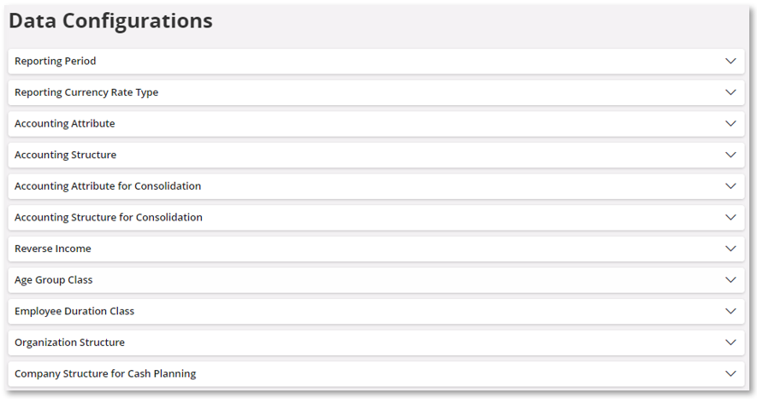Select the Reporting Period section label
This screenshot has width=757, height=399.
(x=56, y=62)
